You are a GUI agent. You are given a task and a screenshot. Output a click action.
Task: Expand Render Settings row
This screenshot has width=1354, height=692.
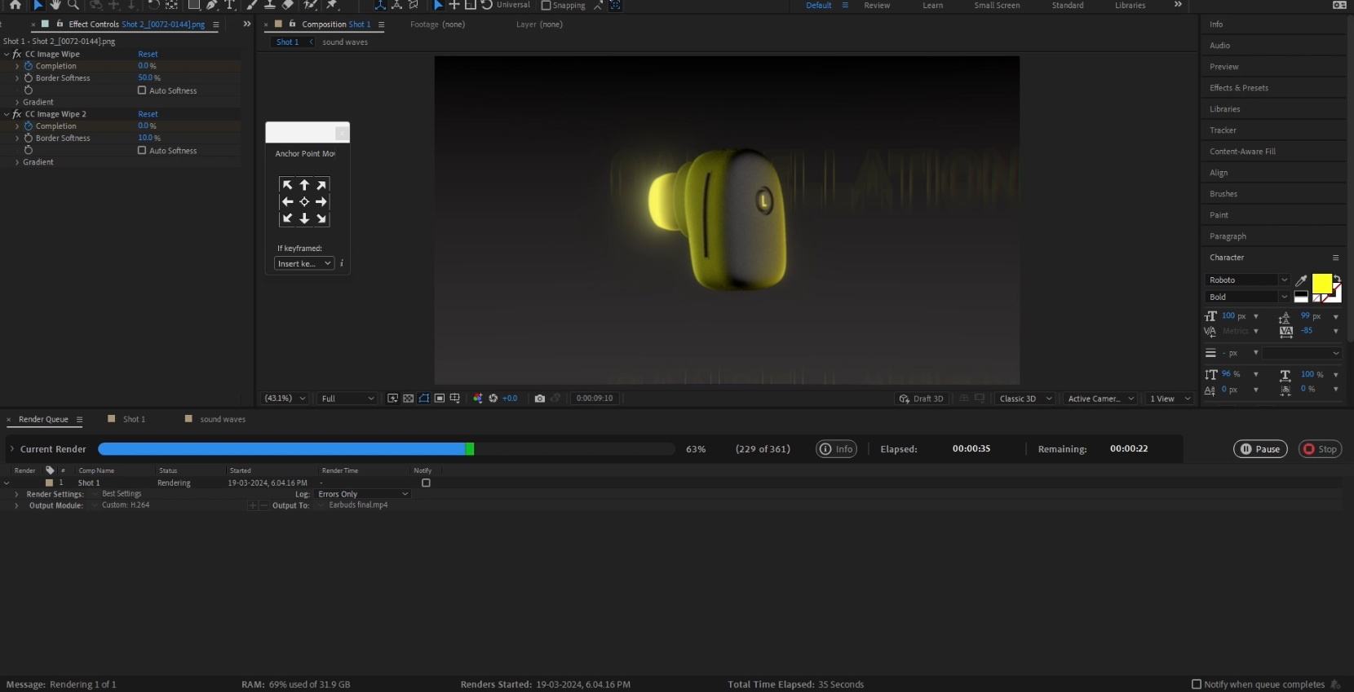click(x=16, y=495)
